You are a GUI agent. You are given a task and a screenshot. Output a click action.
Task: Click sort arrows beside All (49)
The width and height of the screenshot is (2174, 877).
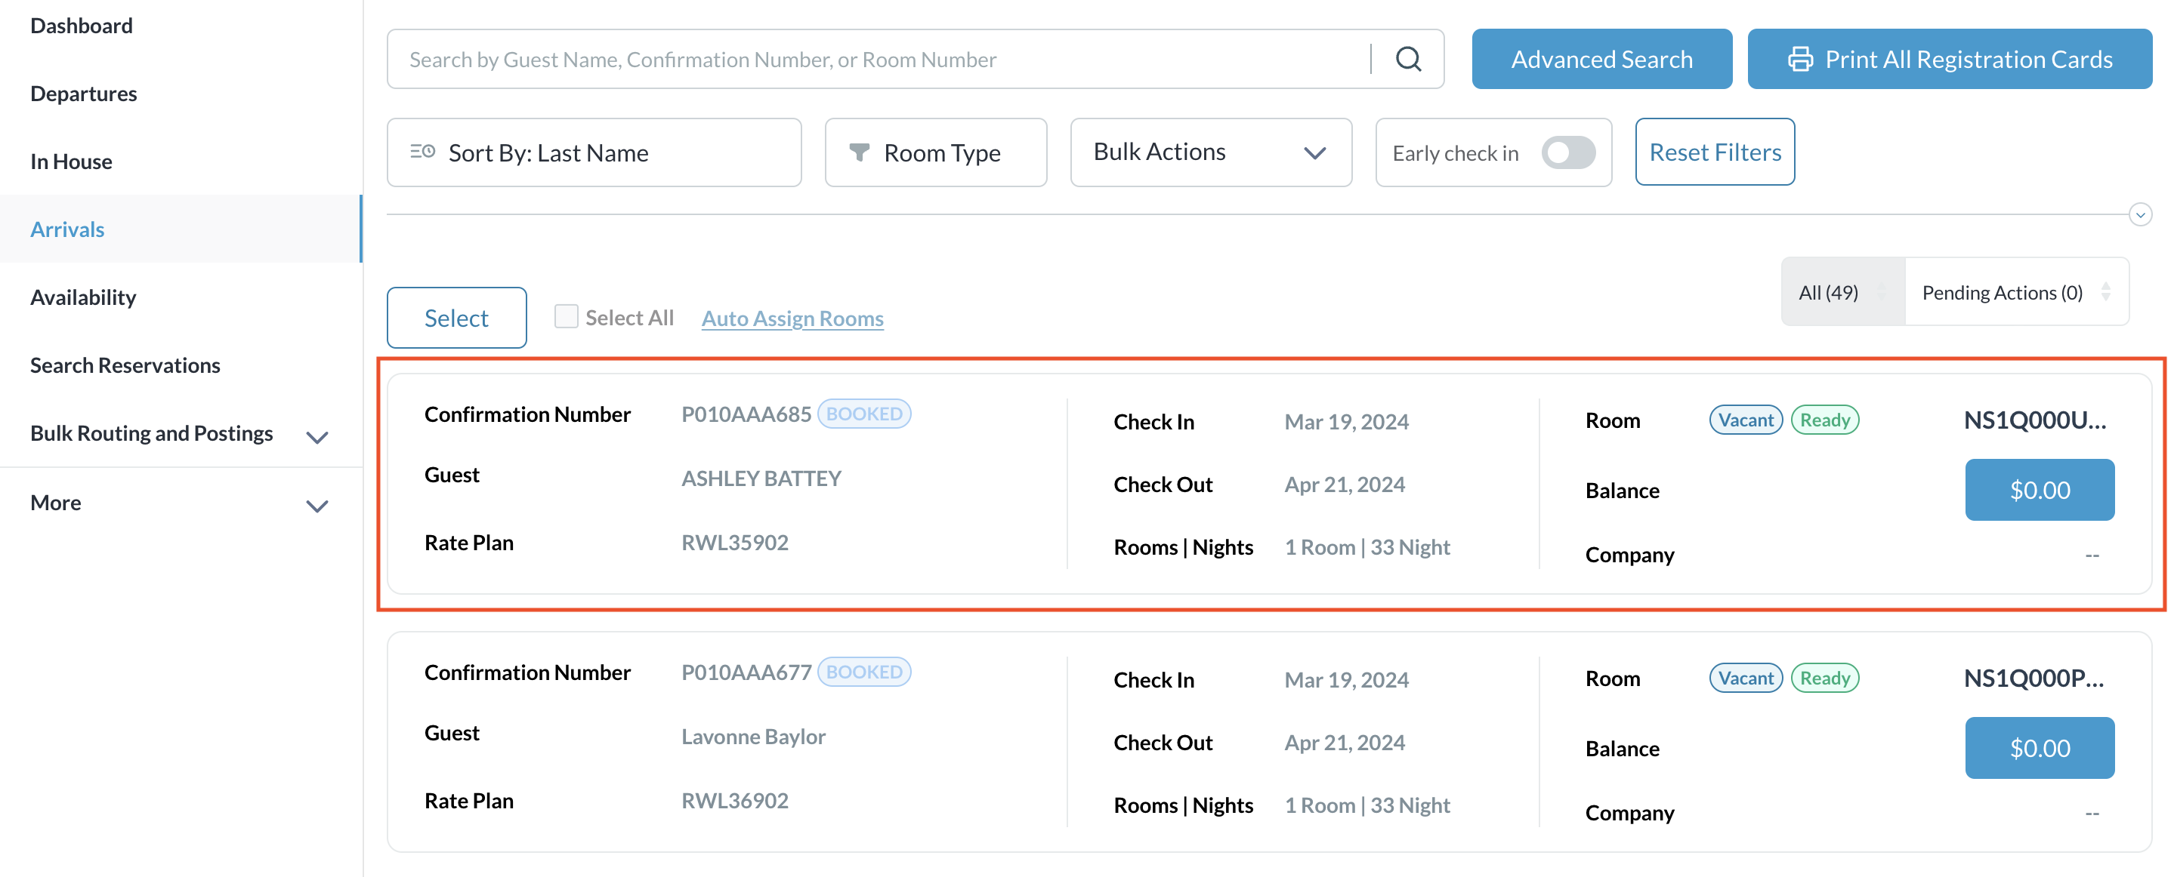pos(1881,292)
